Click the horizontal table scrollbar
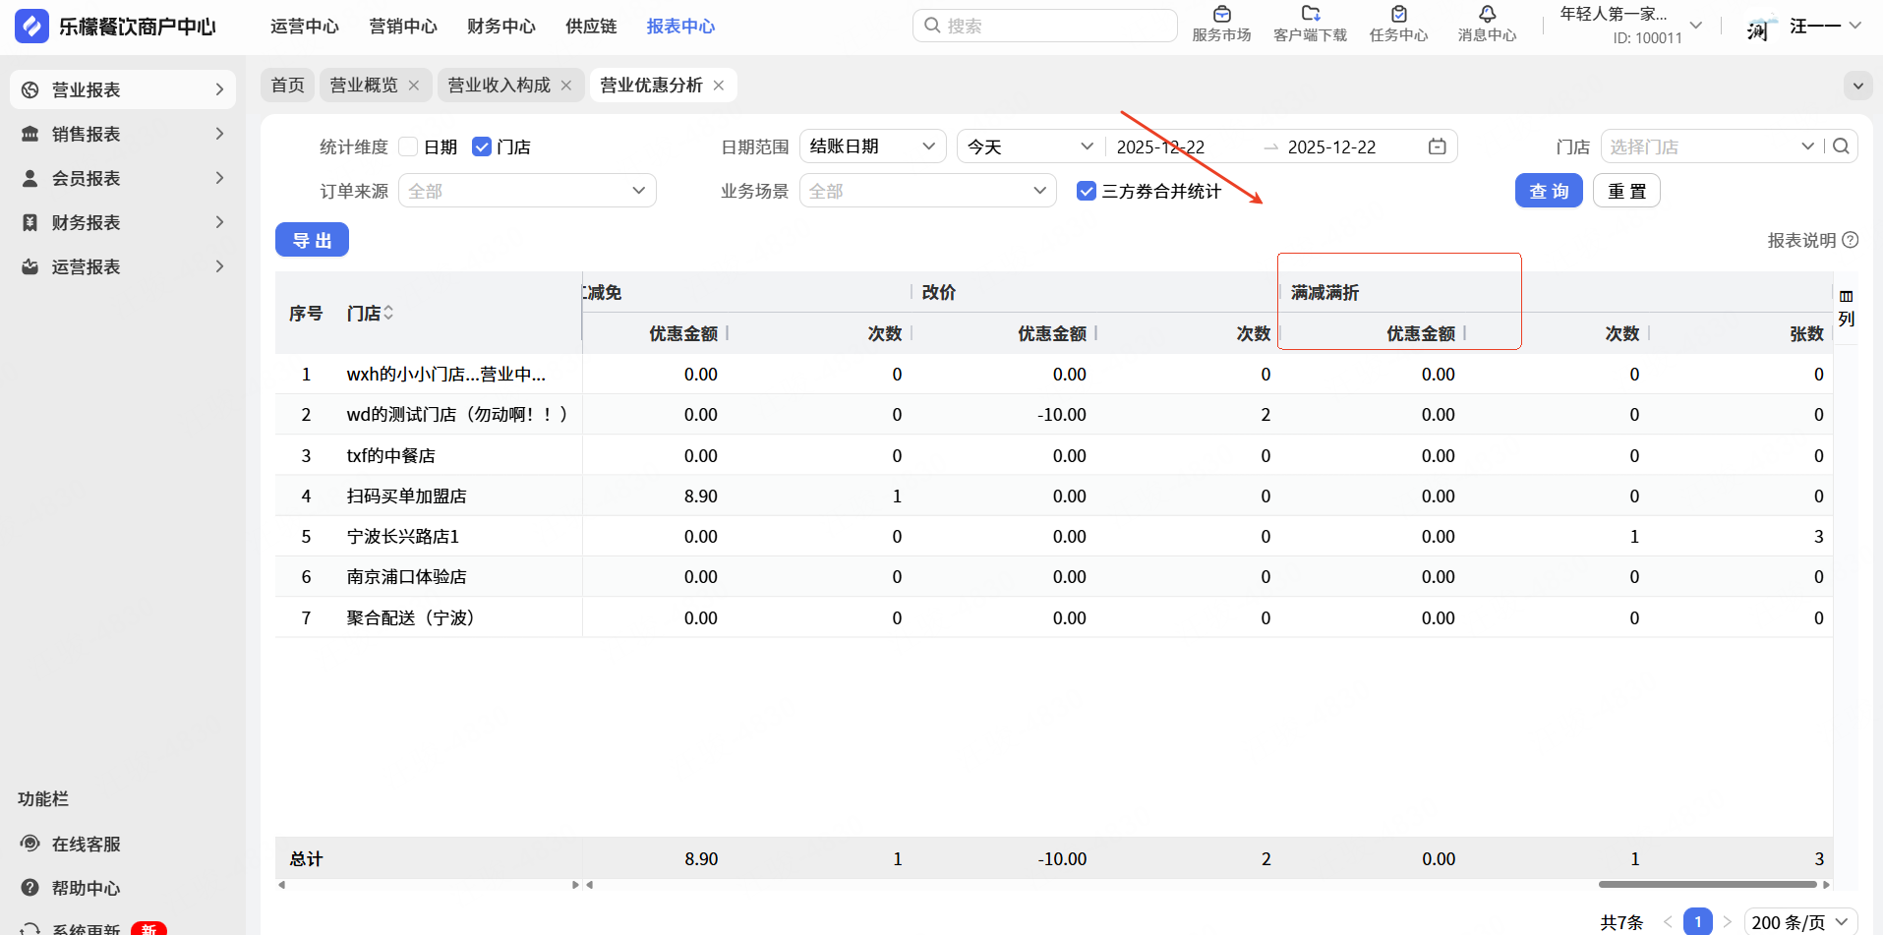 pos(1706,884)
